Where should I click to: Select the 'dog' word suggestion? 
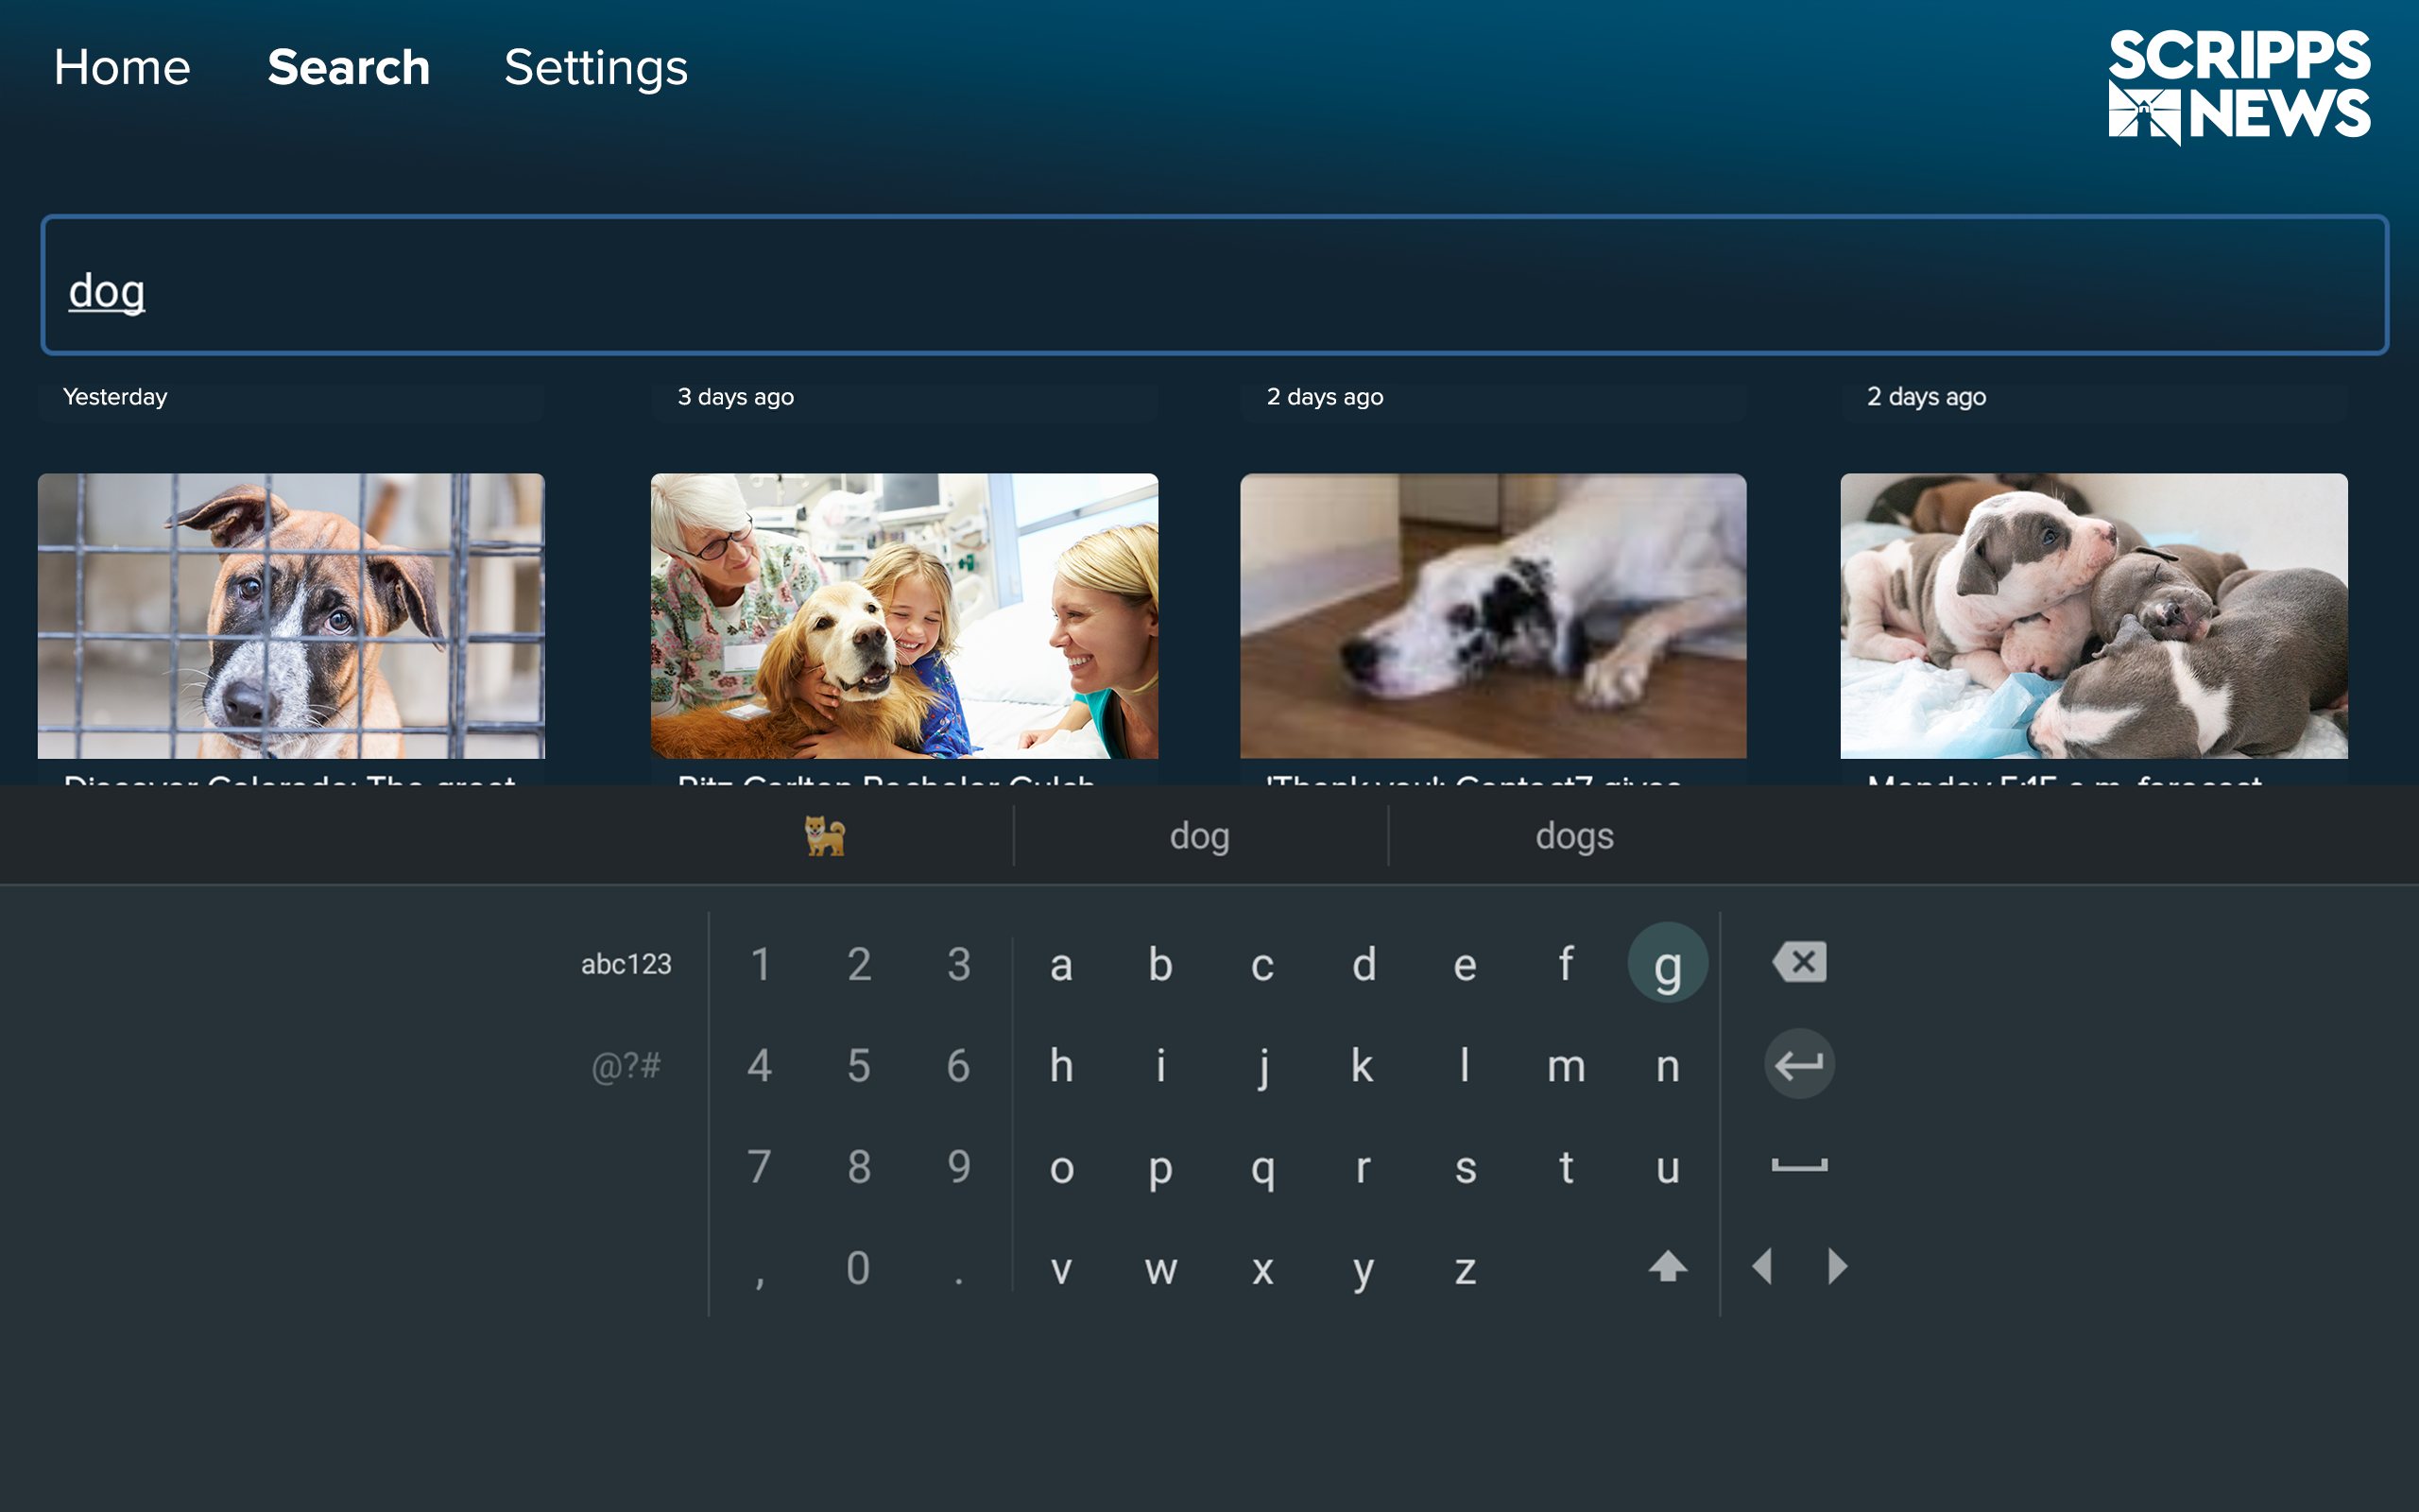(1199, 836)
